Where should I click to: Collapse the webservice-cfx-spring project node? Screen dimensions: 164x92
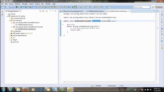[x=7, y=16]
